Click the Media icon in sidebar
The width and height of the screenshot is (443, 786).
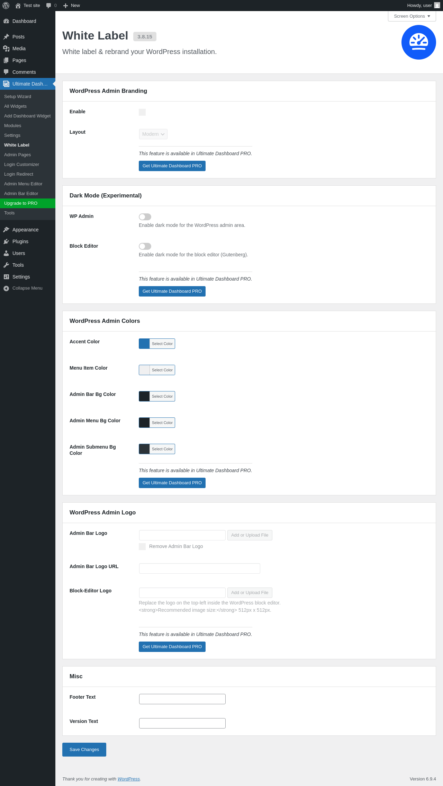[6, 48]
